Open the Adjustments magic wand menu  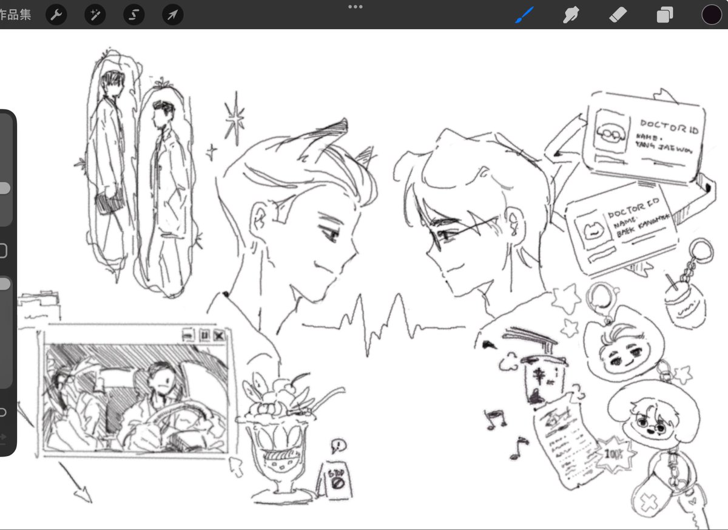pos(95,15)
